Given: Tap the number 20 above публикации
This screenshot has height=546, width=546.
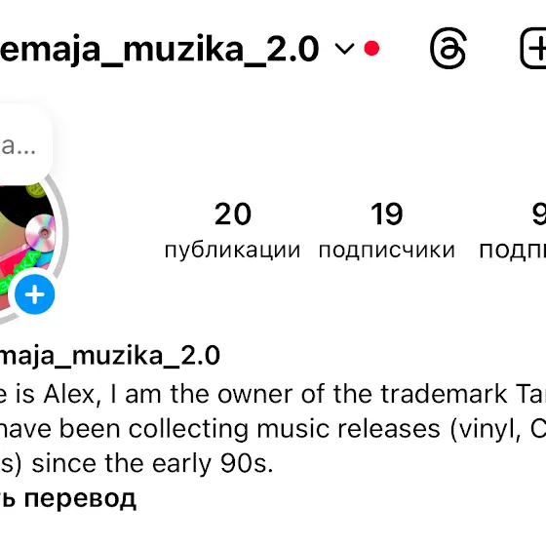Looking at the screenshot, I should (233, 214).
